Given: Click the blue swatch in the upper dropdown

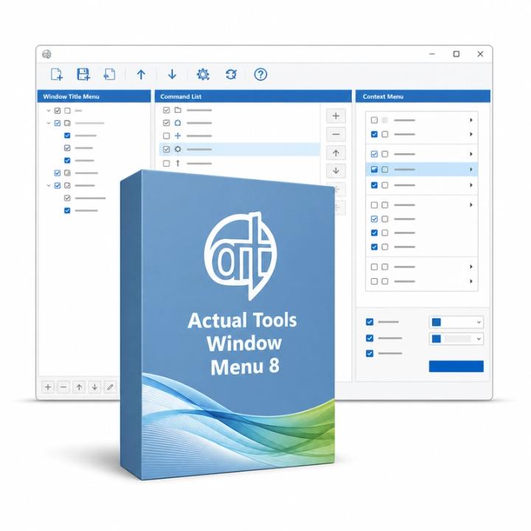Looking at the screenshot, I should tap(437, 322).
